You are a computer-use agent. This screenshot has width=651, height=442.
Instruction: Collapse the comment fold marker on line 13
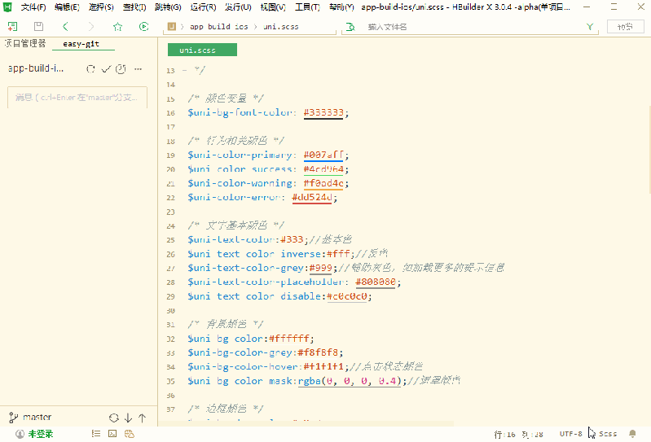point(184,71)
